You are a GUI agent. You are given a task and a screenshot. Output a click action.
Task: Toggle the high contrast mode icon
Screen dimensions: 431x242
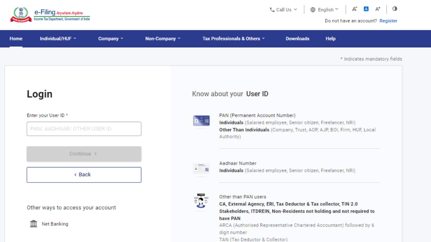395,9
